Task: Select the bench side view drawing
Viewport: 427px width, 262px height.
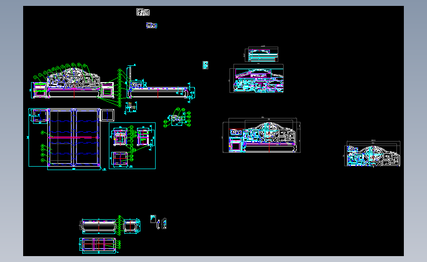Action: coord(132,226)
